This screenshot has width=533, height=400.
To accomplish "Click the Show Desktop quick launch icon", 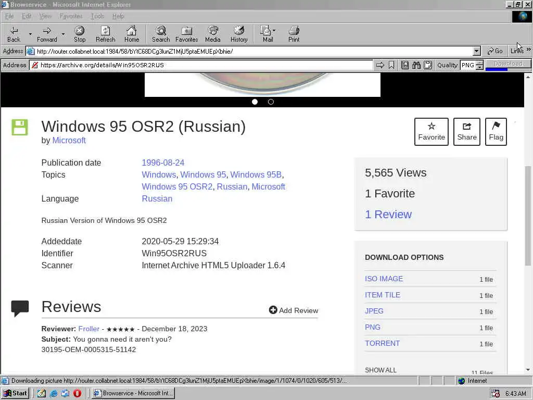I will pos(42,393).
